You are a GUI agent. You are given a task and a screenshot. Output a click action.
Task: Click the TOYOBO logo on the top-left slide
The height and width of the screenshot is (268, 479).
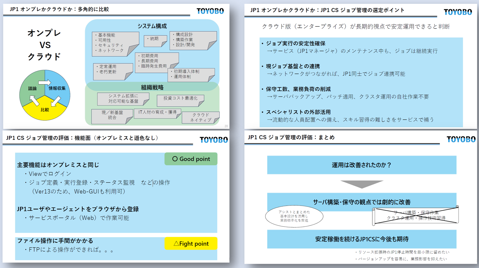(210, 11)
